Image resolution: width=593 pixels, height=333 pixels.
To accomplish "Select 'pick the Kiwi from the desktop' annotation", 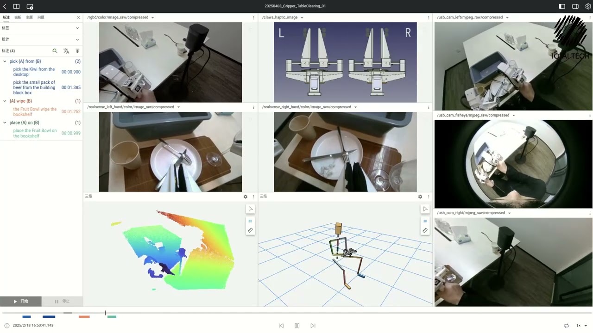I will (34, 72).
